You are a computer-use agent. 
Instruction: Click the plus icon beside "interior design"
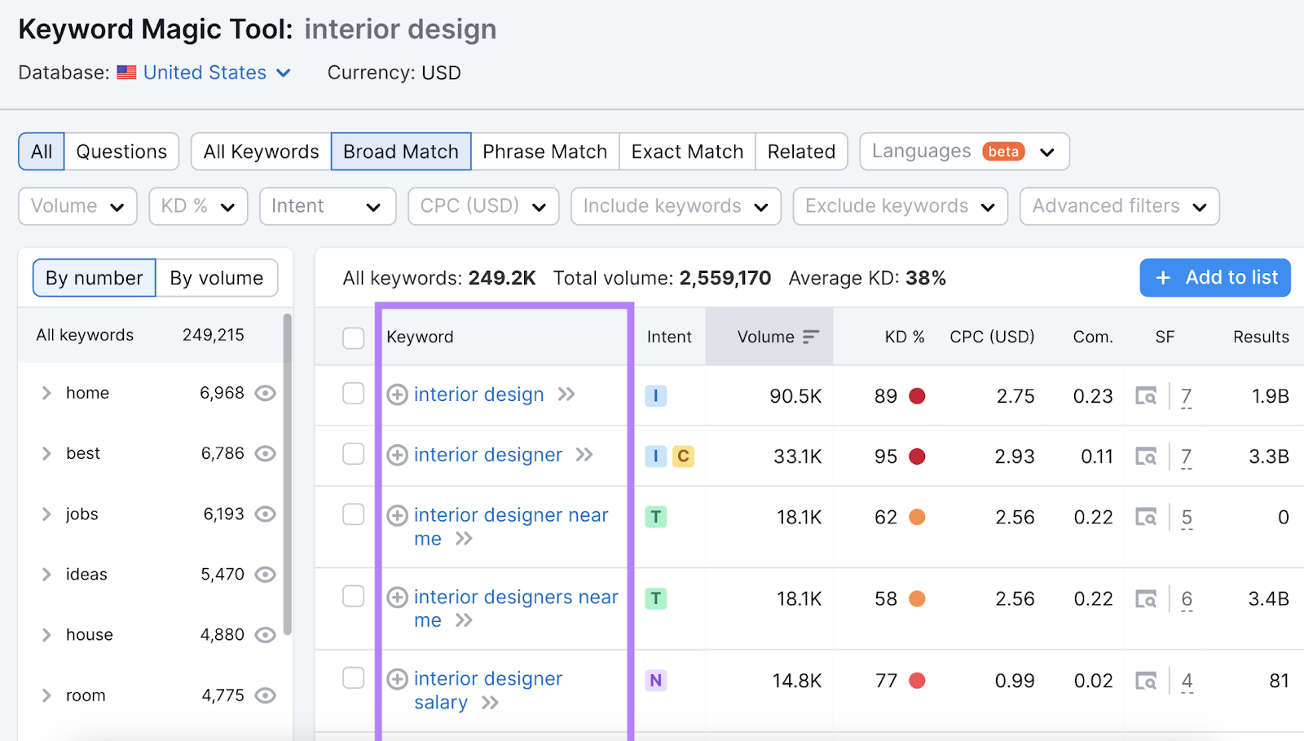(x=397, y=395)
